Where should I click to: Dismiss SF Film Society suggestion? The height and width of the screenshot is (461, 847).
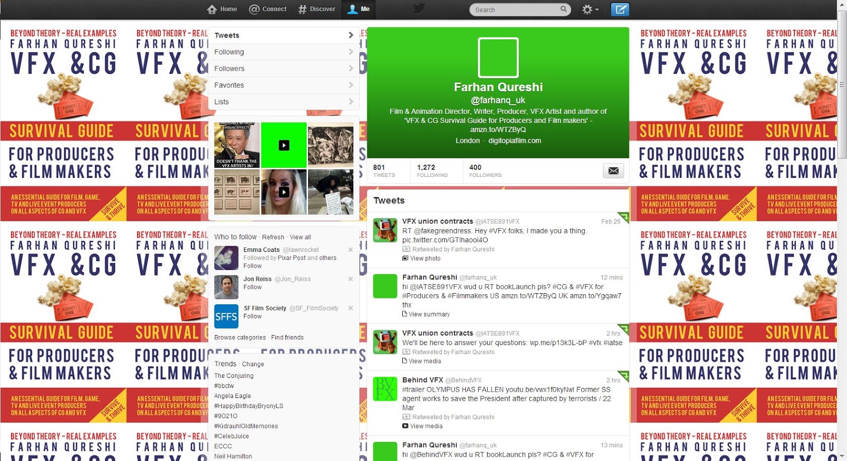(x=350, y=308)
